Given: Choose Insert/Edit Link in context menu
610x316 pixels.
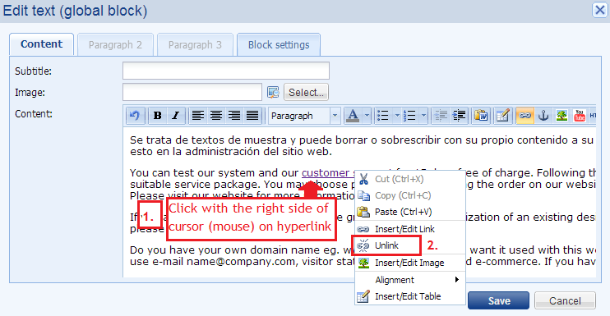Looking at the screenshot, I should pyautogui.click(x=410, y=229).
